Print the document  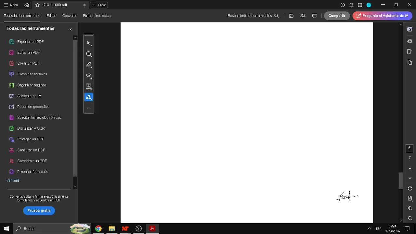[x=315, y=16]
